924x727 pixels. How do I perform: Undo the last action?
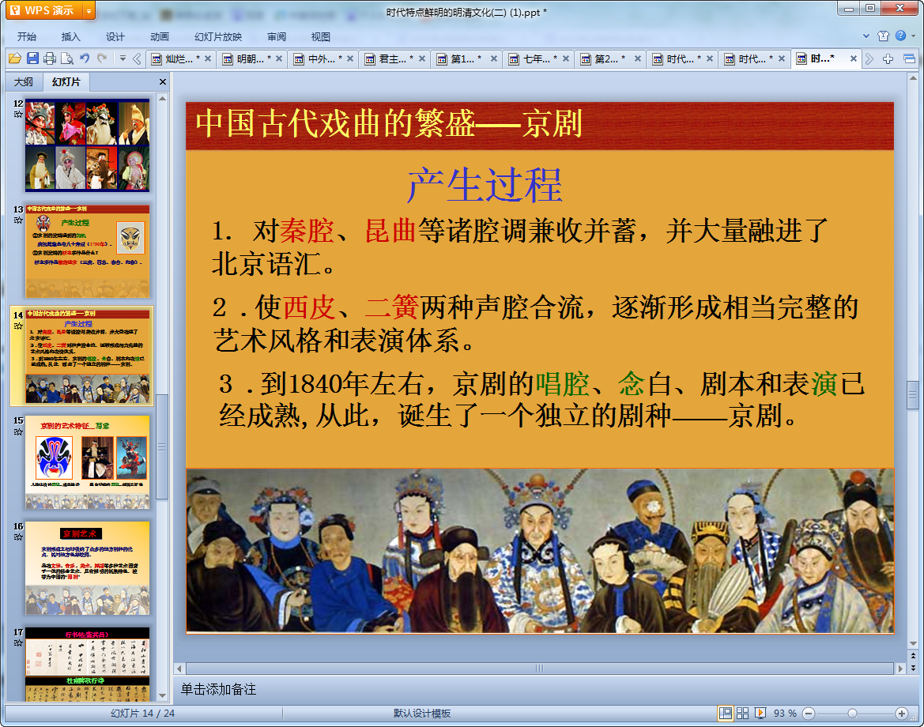pyautogui.click(x=85, y=58)
